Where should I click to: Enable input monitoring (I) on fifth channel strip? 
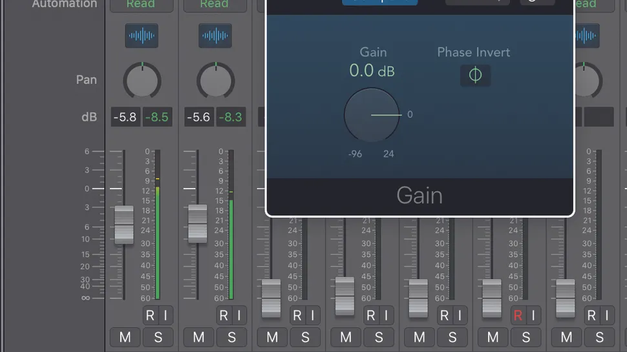(460, 316)
